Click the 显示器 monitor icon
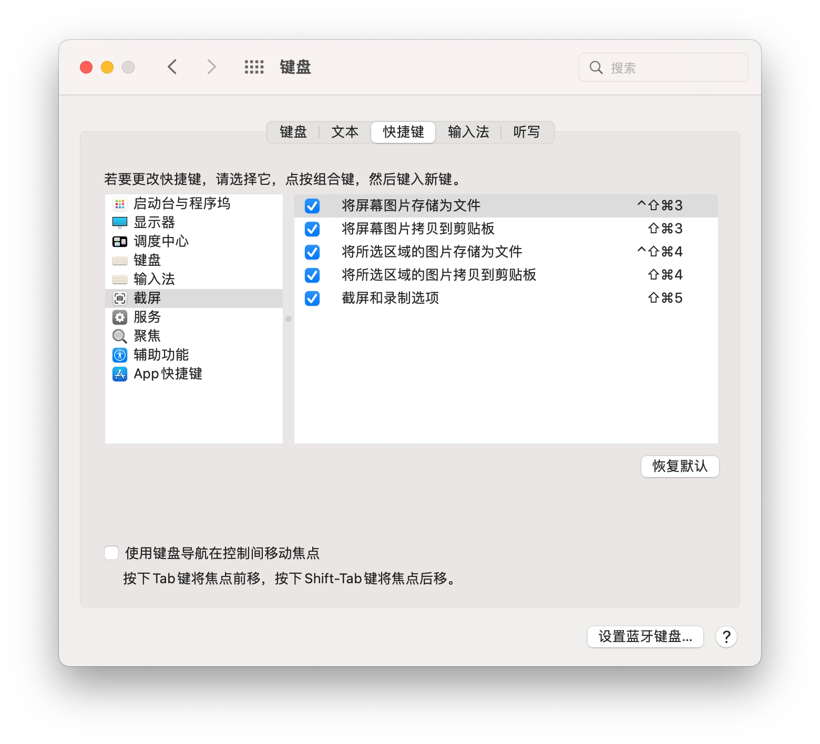 tap(120, 223)
